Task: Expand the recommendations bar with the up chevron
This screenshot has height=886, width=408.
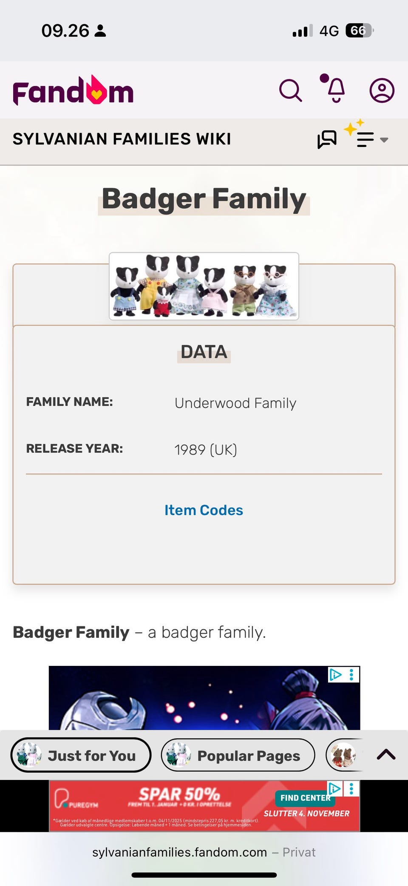Action: click(386, 755)
